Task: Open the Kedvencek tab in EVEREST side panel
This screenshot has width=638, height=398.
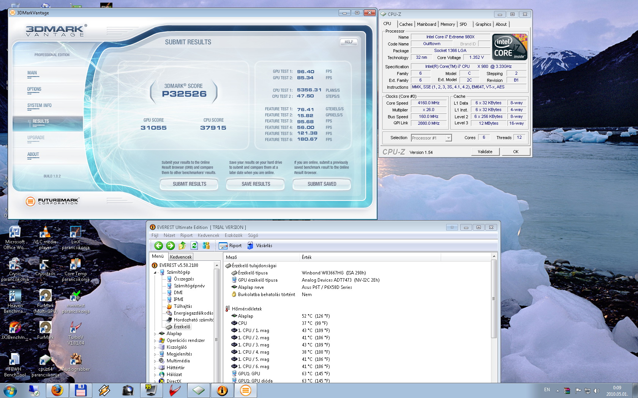Action: pos(181,257)
